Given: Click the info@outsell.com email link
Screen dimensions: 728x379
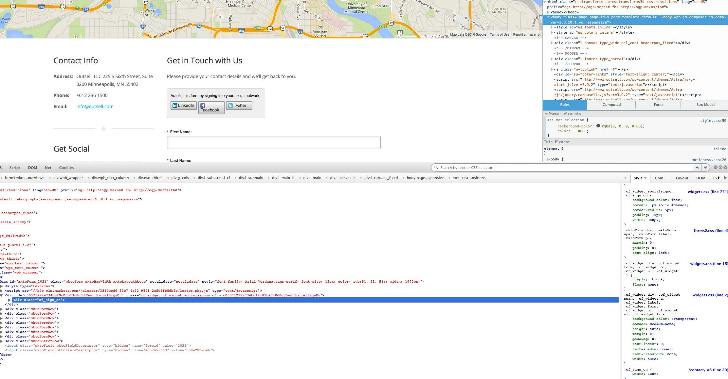Looking at the screenshot, I should 95,107.
